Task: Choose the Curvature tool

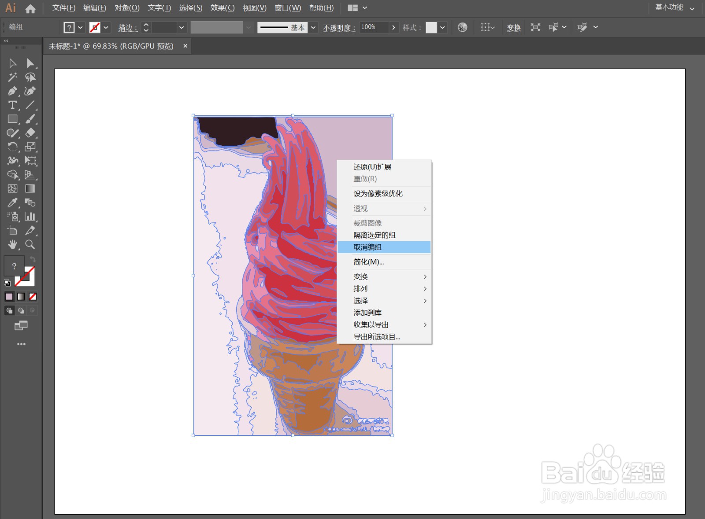Action: [30, 91]
